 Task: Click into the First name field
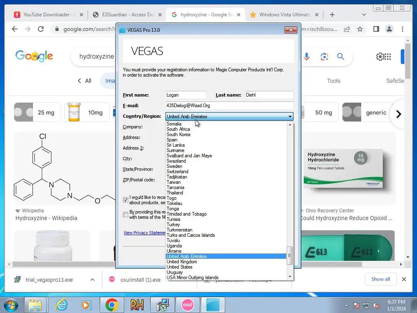(186, 95)
